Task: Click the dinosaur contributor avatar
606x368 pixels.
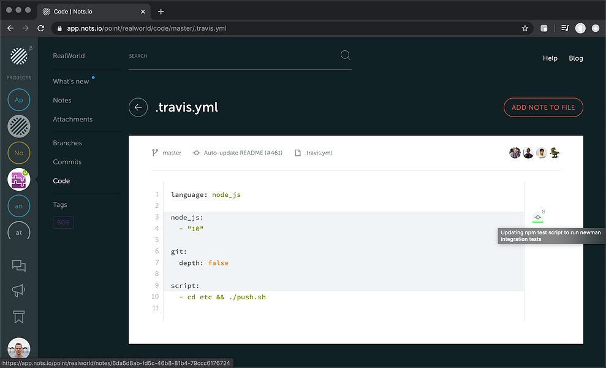Action: [x=555, y=153]
